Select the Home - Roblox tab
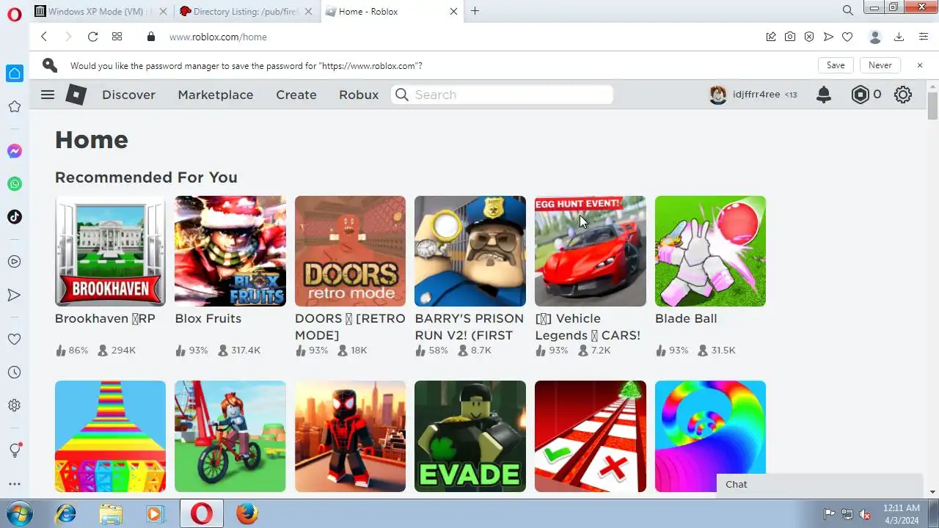The image size is (939, 528). (x=392, y=11)
